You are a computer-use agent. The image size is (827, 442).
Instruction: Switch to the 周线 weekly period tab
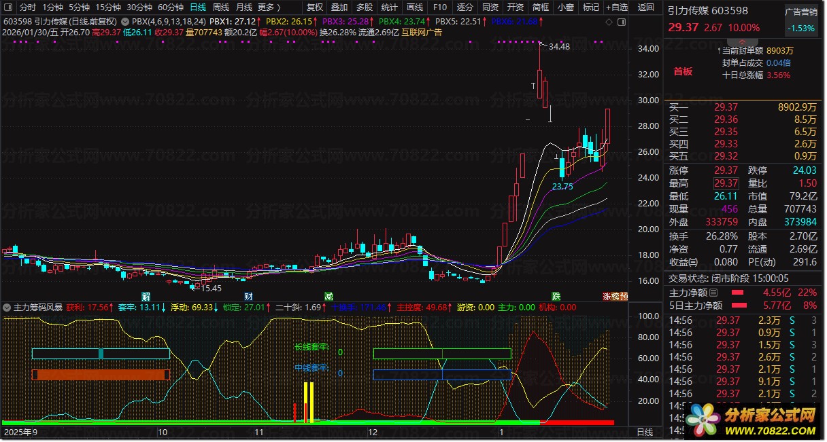tap(221, 7)
